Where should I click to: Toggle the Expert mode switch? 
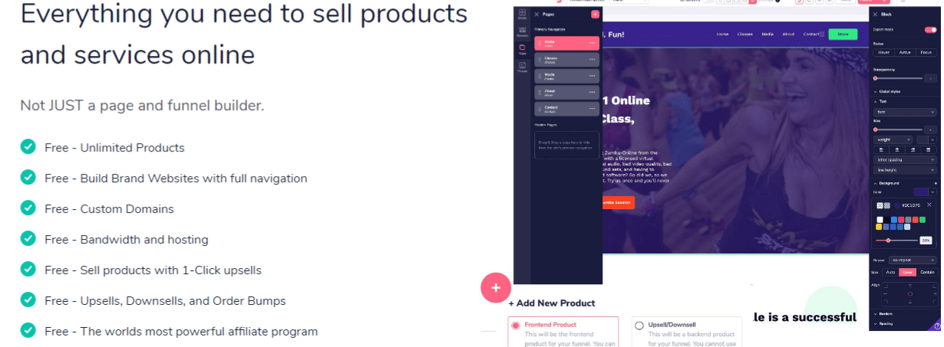pos(930,30)
